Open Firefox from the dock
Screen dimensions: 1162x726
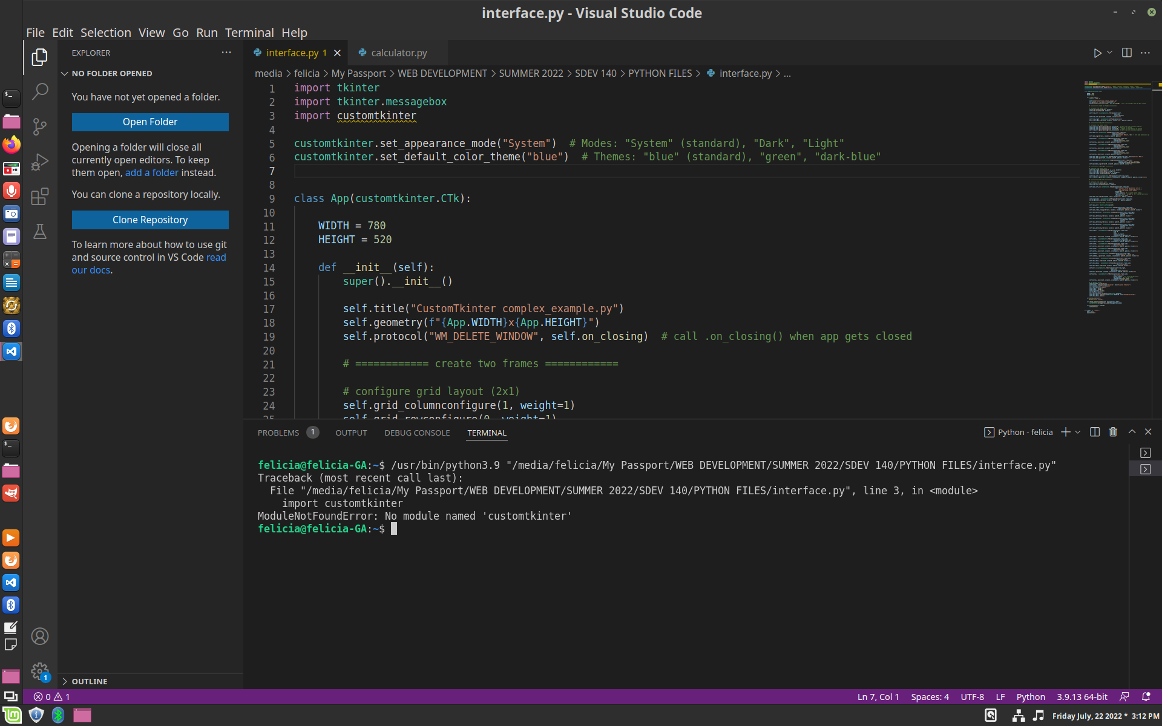11,145
